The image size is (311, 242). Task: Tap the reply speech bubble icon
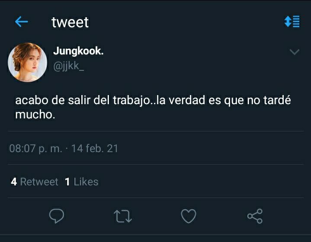57,216
